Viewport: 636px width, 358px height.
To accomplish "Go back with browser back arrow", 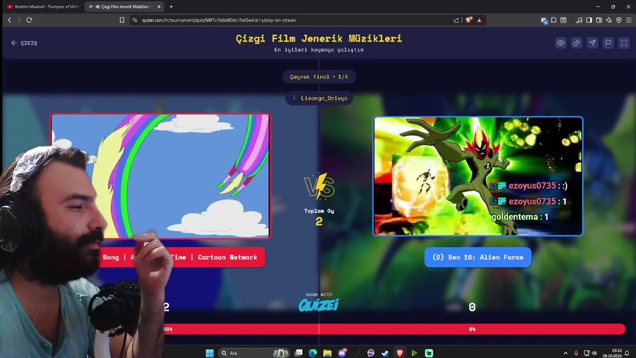I will click(9, 20).
